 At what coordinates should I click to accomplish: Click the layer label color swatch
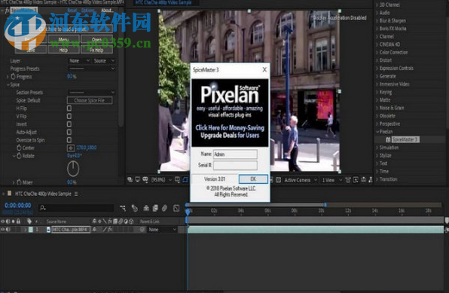31,230
